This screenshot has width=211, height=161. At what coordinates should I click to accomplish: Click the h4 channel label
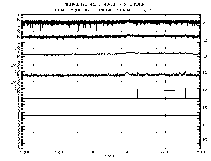[x=205, y=125]
